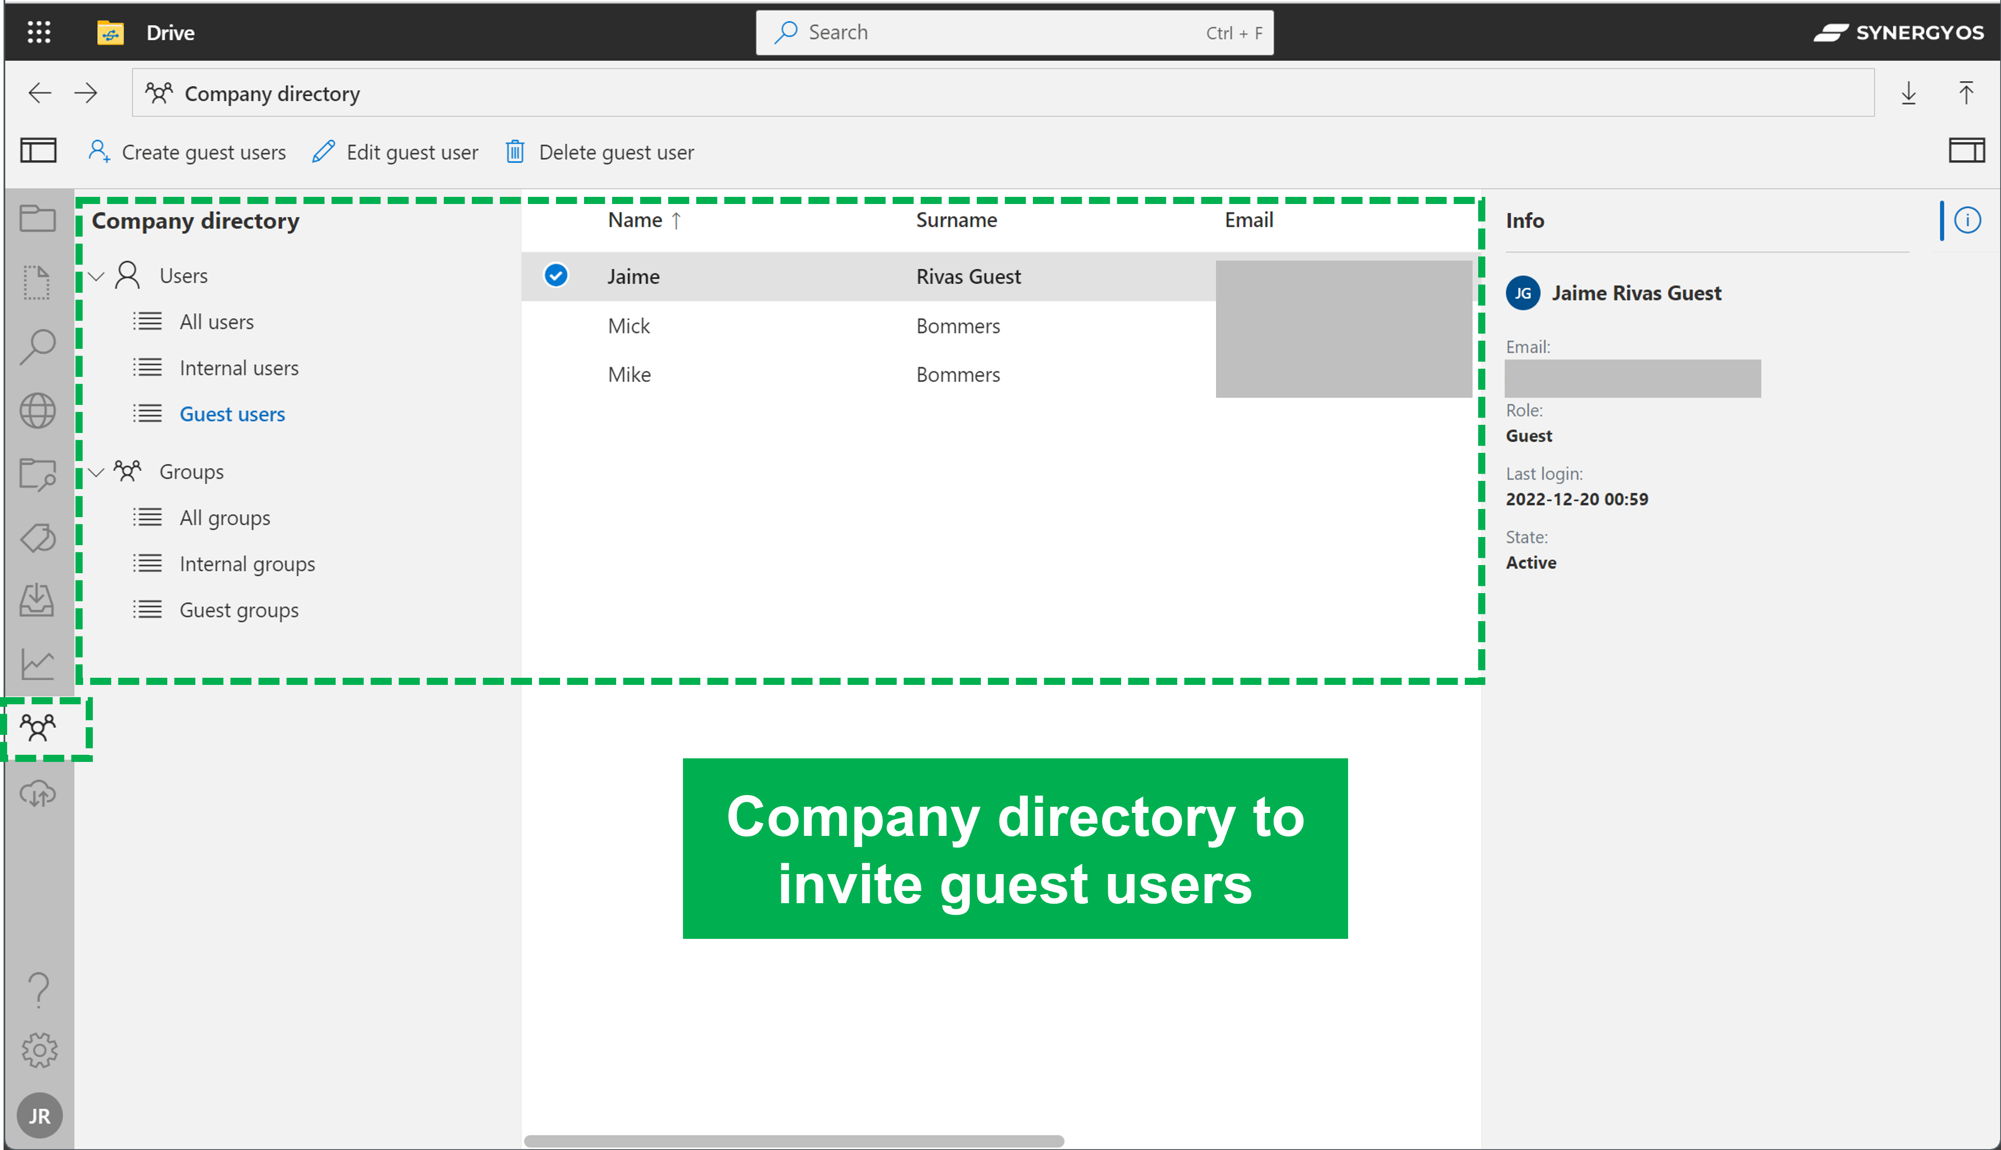The width and height of the screenshot is (2001, 1150).
Task: Open the folder search sidebar icon
Action: point(37,475)
